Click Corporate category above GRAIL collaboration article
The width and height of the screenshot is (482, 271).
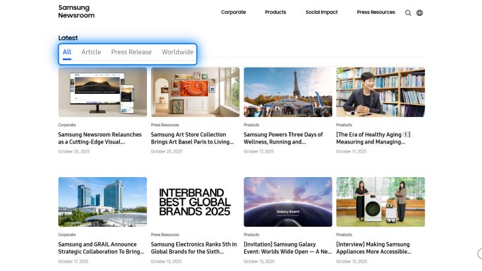[x=67, y=235]
